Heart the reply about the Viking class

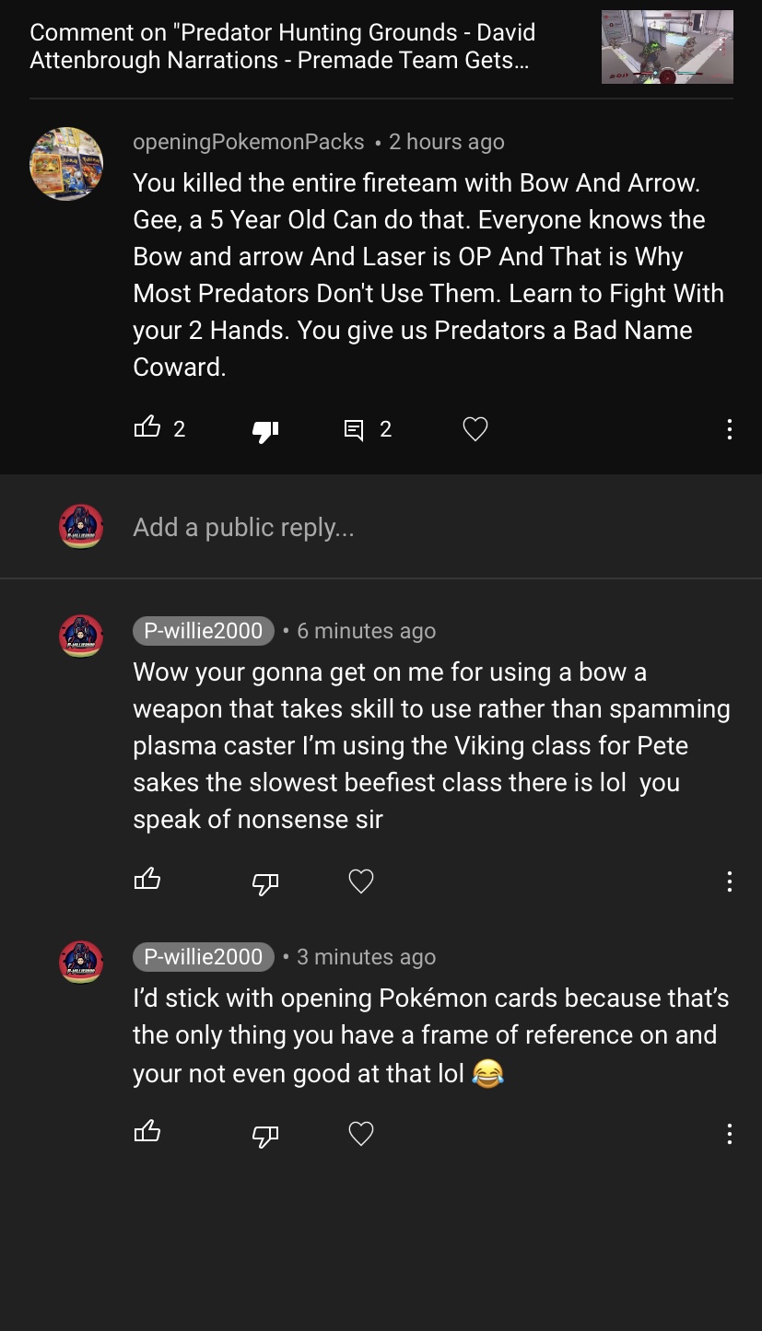361,881
